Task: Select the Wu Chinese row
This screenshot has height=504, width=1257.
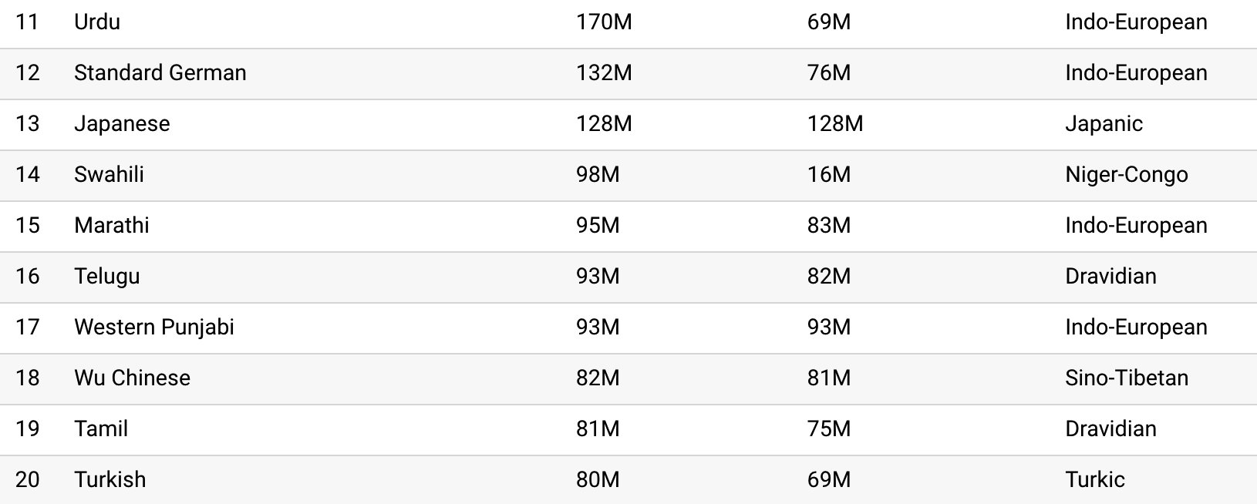Action: point(628,378)
